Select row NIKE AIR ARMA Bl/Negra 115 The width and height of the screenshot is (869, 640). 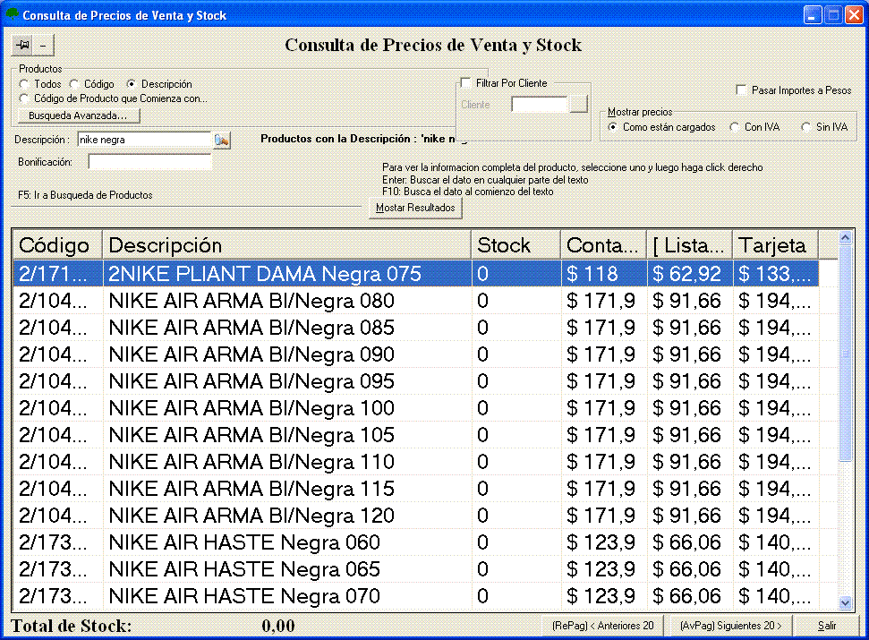pyautogui.click(x=415, y=489)
